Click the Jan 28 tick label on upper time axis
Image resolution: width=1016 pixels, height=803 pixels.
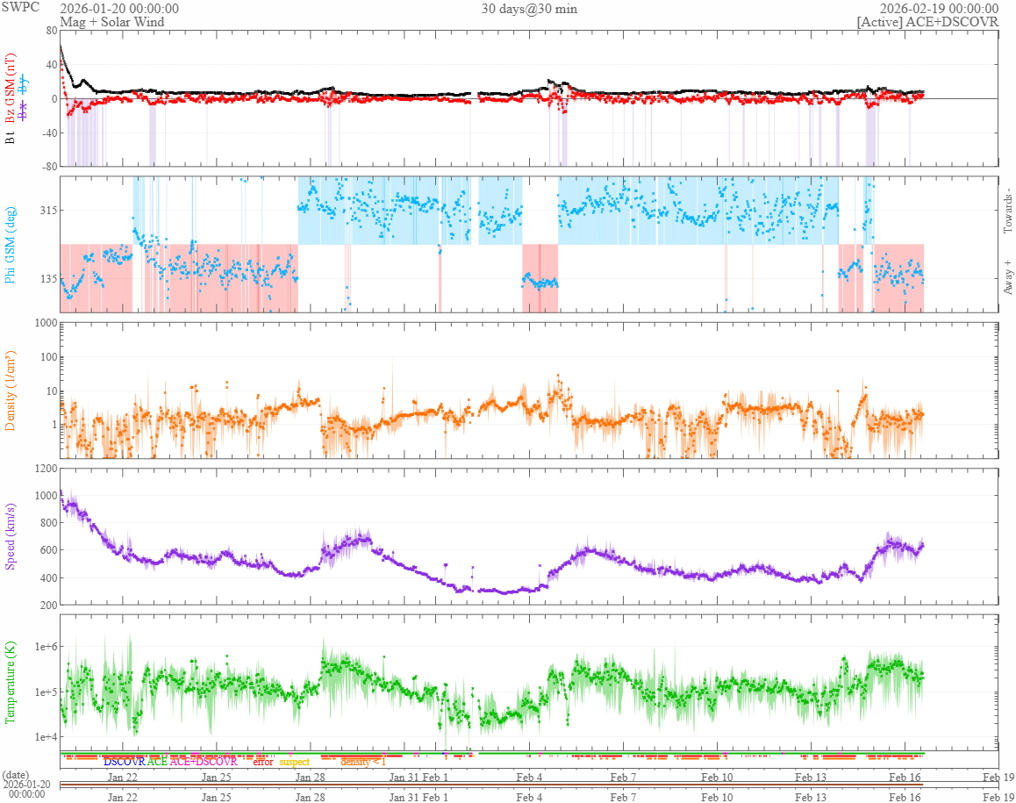pyautogui.click(x=311, y=778)
